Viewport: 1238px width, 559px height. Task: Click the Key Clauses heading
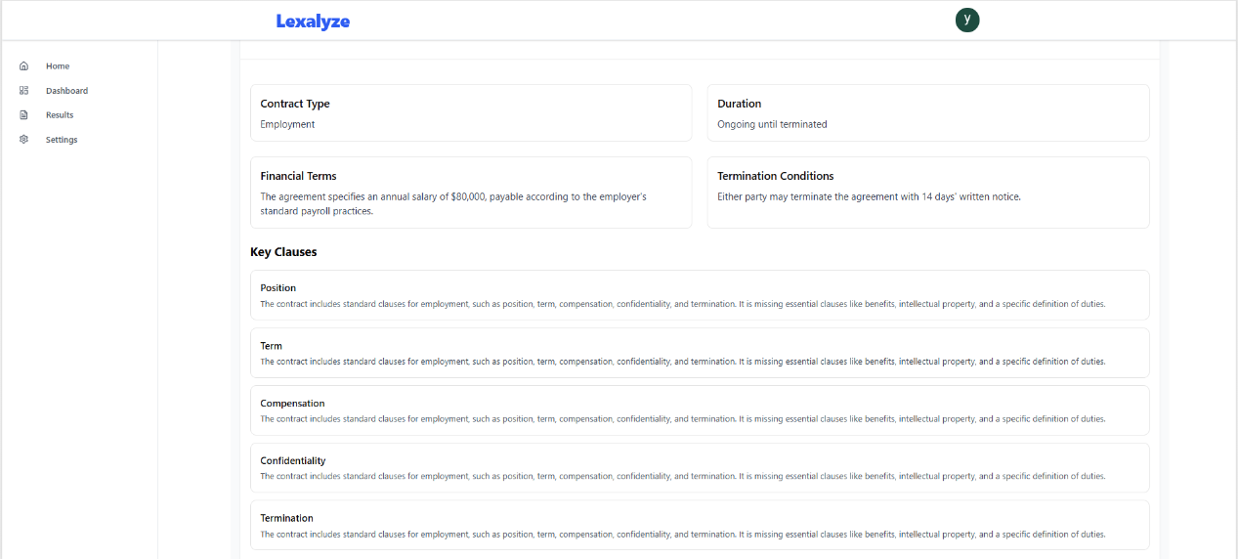[x=283, y=252]
